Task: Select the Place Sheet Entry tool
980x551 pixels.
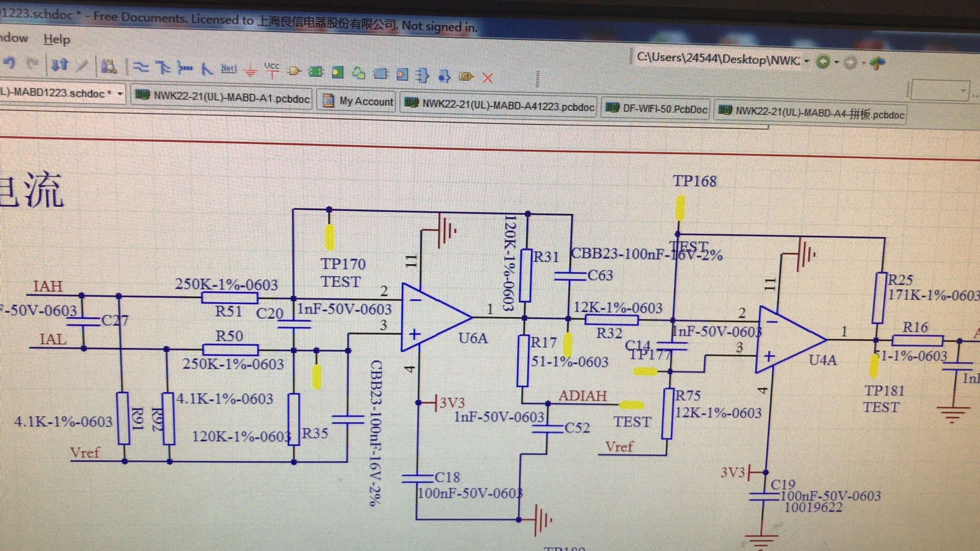Action: click(x=338, y=73)
